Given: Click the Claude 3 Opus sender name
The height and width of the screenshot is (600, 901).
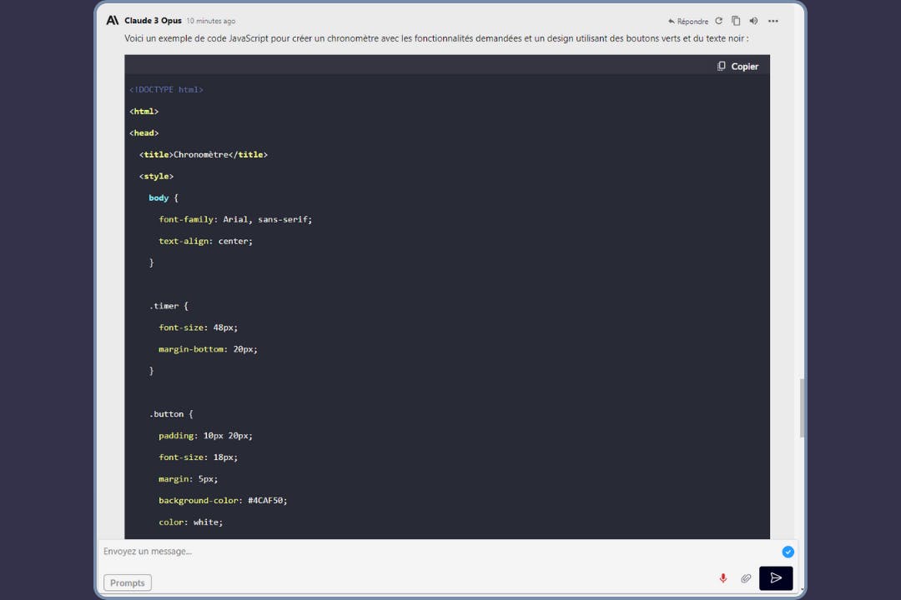Looking at the screenshot, I should coord(153,21).
